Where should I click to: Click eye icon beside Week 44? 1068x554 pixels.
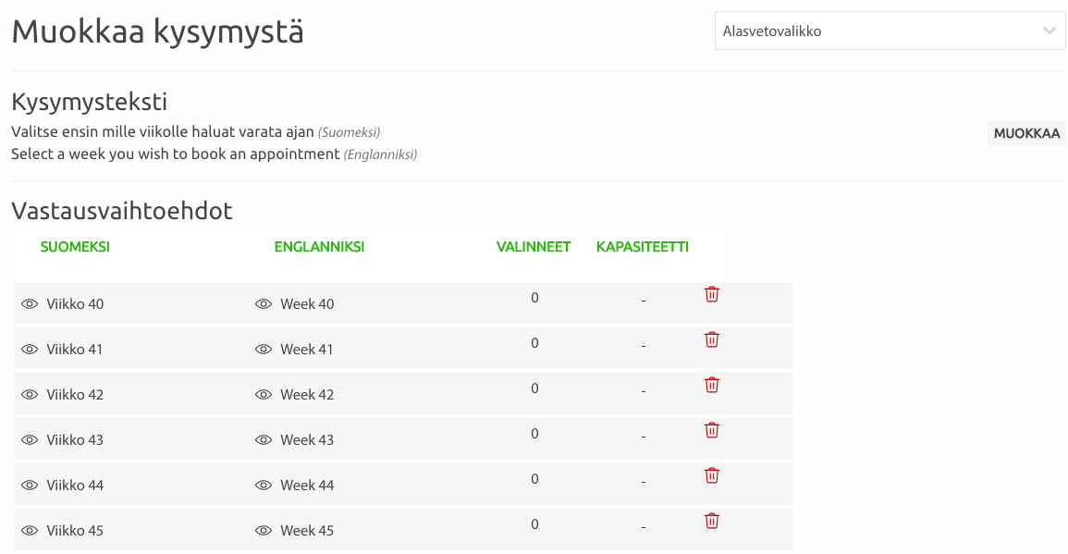pyautogui.click(x=264, y=486)
